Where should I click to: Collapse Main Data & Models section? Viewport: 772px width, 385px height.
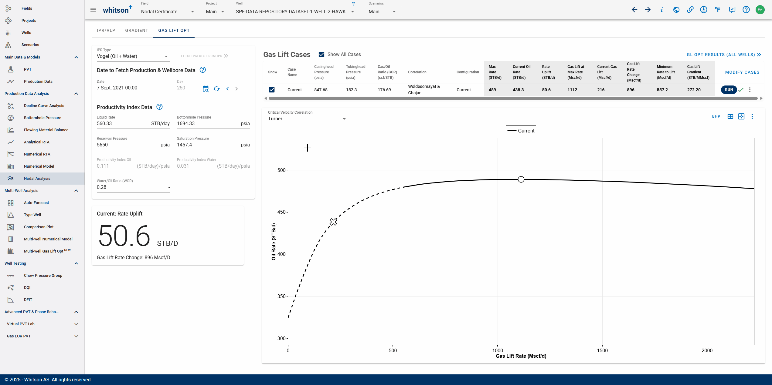coord(76,57)
